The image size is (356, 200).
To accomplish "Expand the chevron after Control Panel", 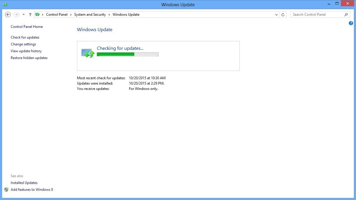I will click(x=71, y=15).
